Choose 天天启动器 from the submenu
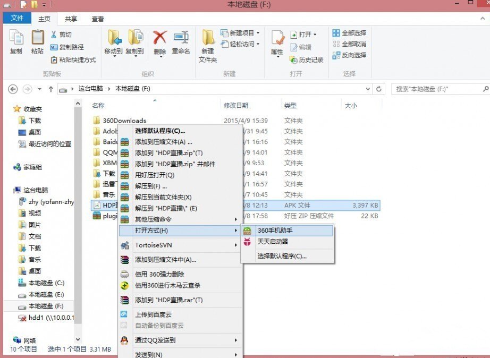490x358 pixels. (273, 242)
